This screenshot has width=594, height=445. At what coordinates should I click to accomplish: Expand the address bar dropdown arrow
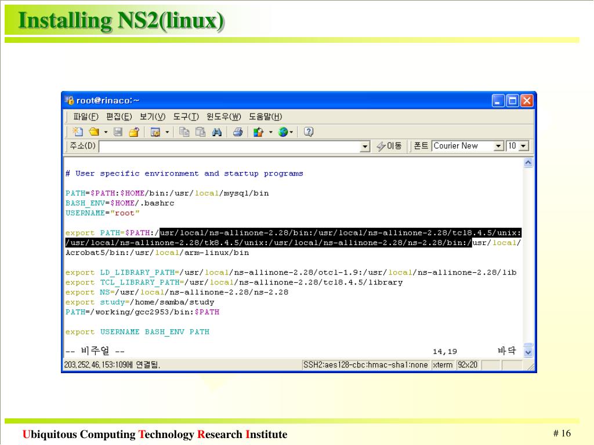click(x=365, y=147)
